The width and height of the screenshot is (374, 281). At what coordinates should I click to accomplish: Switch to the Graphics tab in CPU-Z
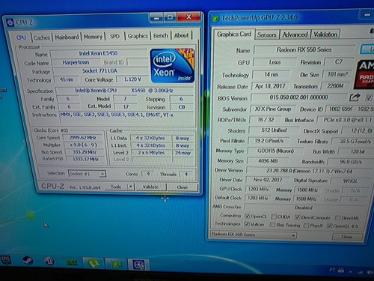tap(138, 36)
